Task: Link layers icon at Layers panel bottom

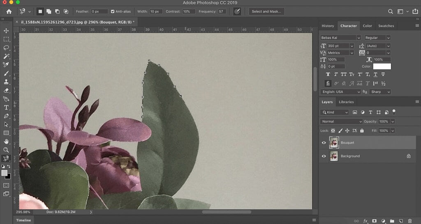Action: [x=356, y=221]
